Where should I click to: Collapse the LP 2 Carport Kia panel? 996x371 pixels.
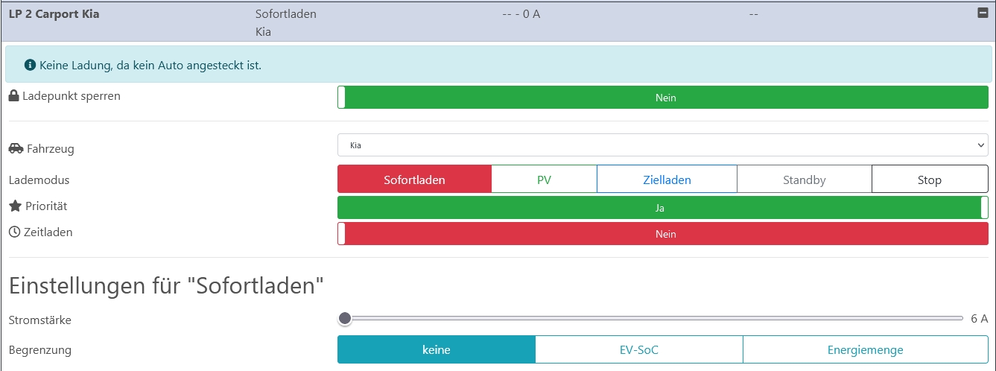tap(982, 13)
